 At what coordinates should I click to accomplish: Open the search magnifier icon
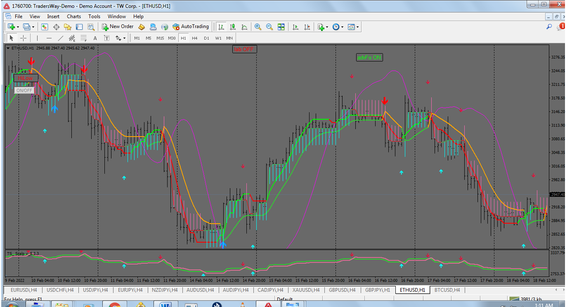[x=549, y=27]
